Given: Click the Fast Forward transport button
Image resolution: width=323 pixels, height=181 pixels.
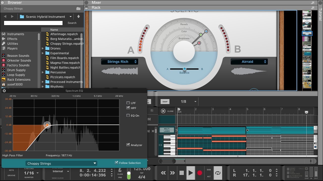Looking at the screenshot, I should coord(172,173).
